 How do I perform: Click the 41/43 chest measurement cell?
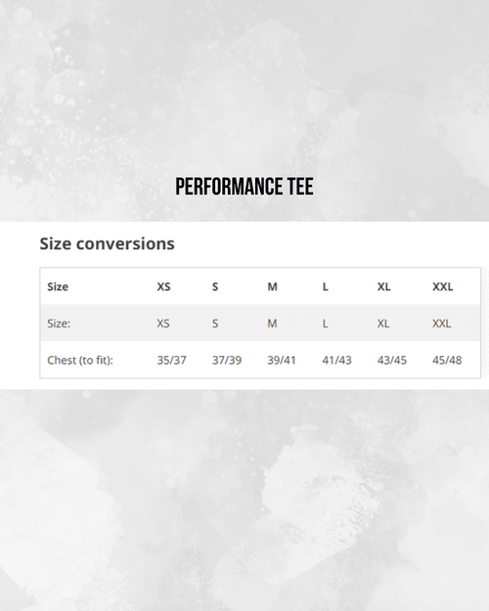click(x=336, y=360)
